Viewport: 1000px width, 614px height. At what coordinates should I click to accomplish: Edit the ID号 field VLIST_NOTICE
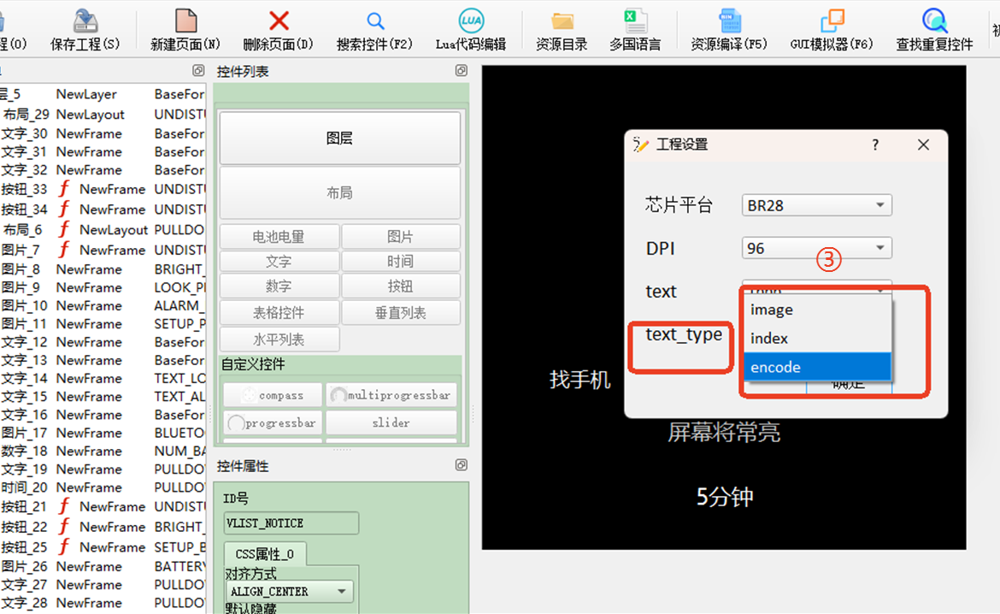pyautogui.click(x=291, y=523)
